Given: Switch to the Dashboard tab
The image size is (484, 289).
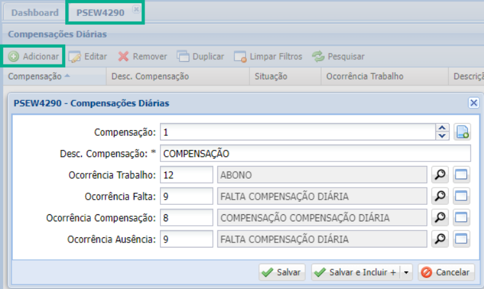Looking at the screenshot, I should (35, 13).
